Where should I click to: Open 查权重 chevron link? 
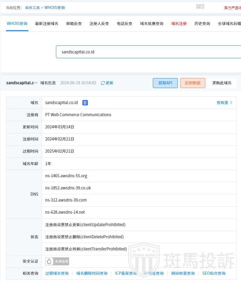[224, 103]
